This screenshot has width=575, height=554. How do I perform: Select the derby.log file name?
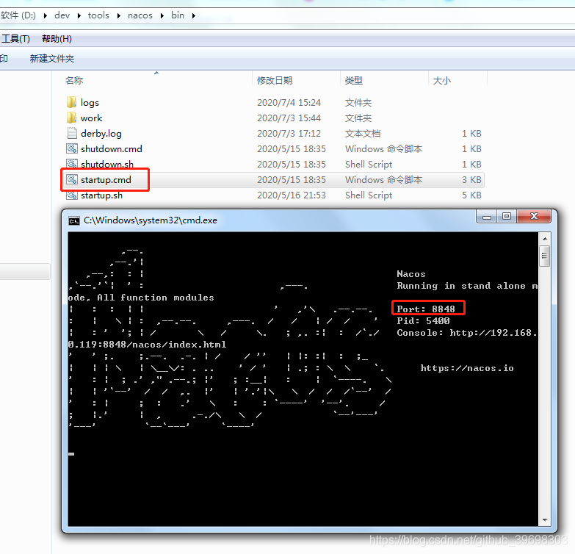(x=101, y=133)
